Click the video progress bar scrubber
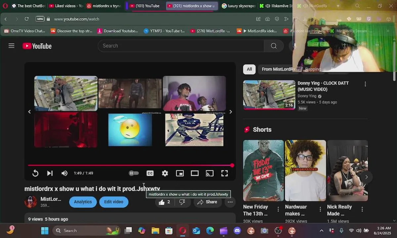This screenshot has width=397, height=238. click(232, 165)
